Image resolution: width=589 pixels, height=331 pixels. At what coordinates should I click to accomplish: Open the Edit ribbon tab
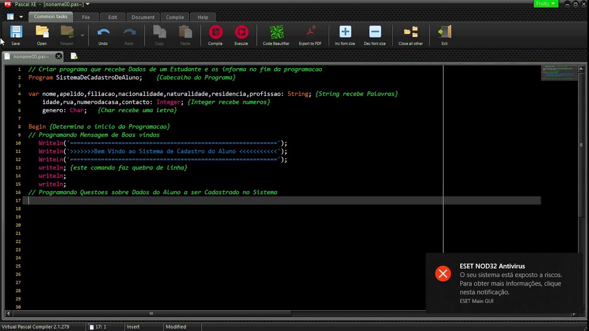tap(113, 17)
